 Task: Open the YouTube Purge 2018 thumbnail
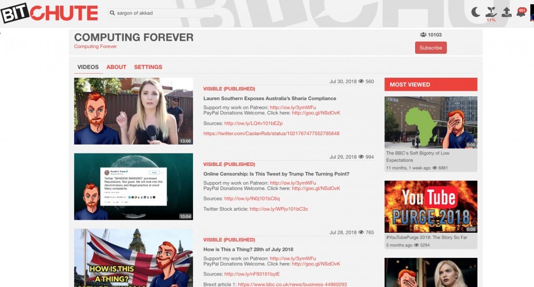(431, 207)
